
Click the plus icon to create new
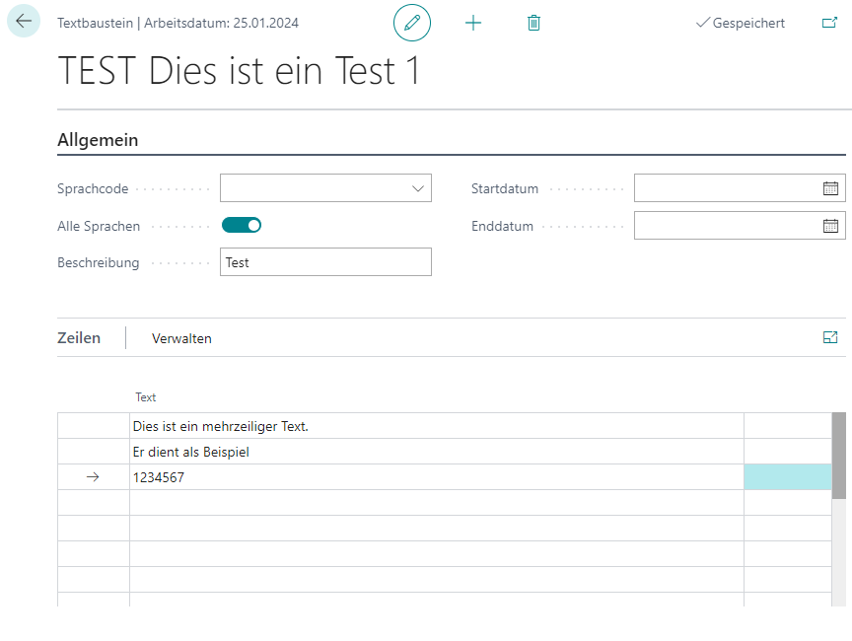coord(473,23)
